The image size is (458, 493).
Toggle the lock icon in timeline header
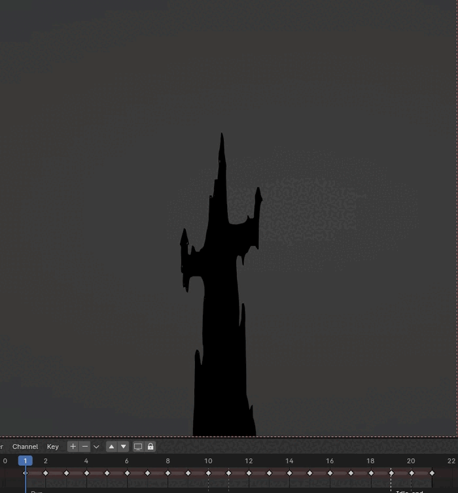click(150, 447)
